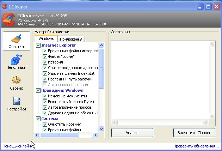Click the cleaning list scroll up arrow
The width and height of the screenshot is (222, 151).
pos(101,46)
